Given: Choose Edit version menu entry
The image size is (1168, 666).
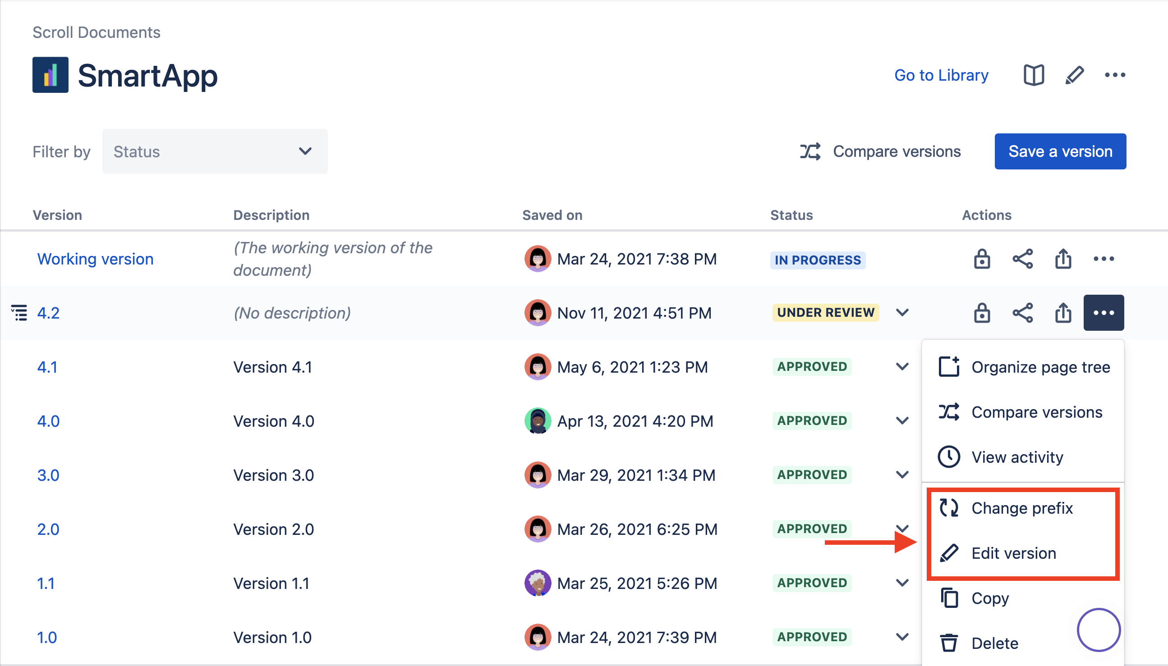Looking at the screenshot, I should [x=1013, y=553].
